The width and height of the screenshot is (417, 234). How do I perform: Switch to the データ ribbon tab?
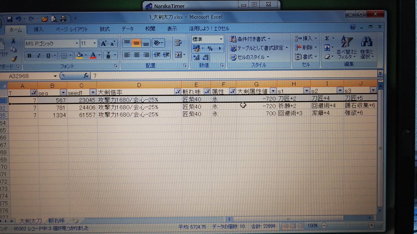tap(128, 29)
